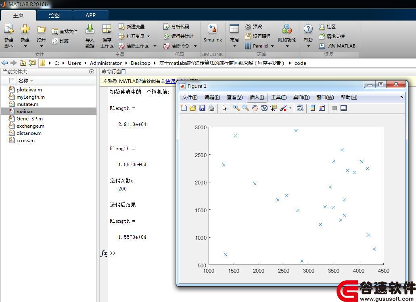Screen dimensions: 416x302
Task: Toggle Zoom In tool in Figure 1
Action: point(236,108)
